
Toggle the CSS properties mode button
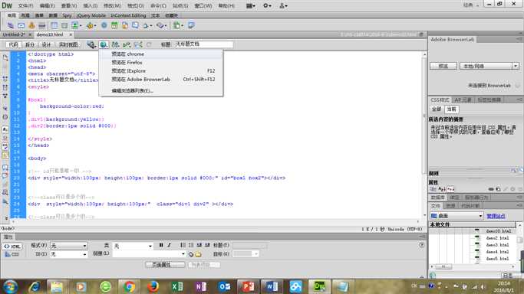click(x=12, y=254)
